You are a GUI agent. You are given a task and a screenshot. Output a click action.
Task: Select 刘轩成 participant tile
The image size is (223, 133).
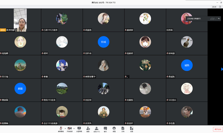(x=104, y=43)
